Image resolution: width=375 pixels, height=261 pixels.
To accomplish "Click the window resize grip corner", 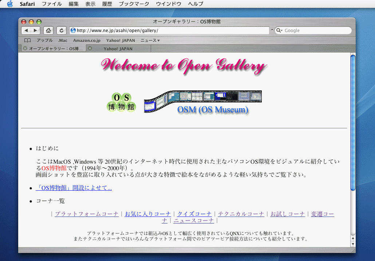I will pyautogui.click(x=353, y=250).
